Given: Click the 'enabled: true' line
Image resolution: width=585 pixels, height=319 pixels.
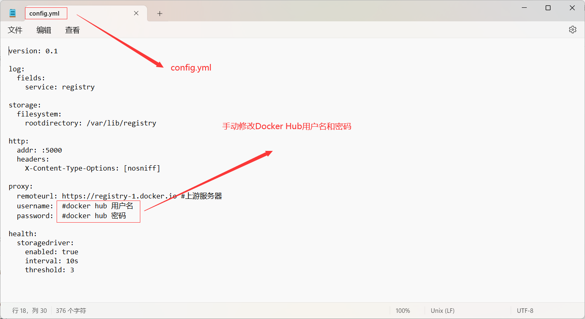Looking at the screenshot, I should click(x=52, y=252).
